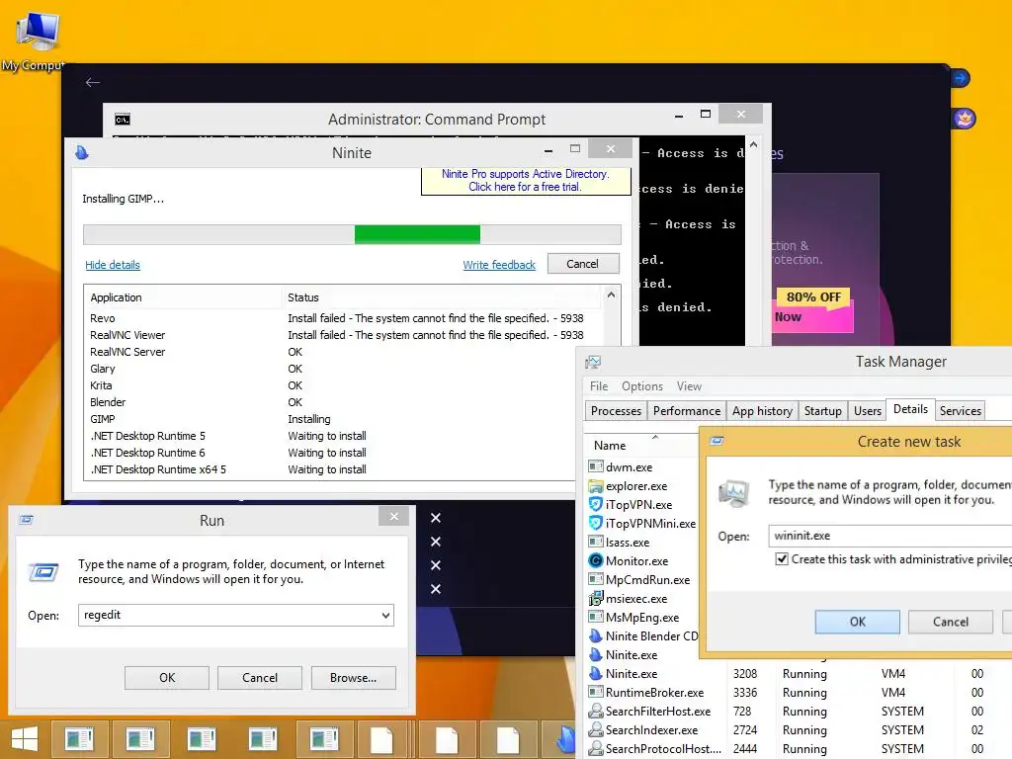The image size is (1012, 759).
Task: Click the Task Manager title bar icon
Action: pyautogui.click(x=593, y=362)
